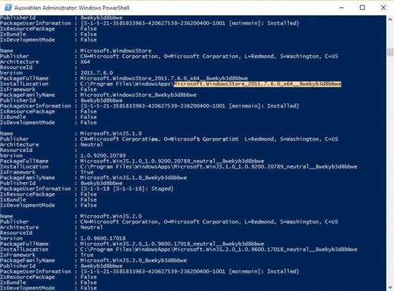Click the scrollbar track below the thumb
The image size is (394, 291).
click(x=390, y=168)
